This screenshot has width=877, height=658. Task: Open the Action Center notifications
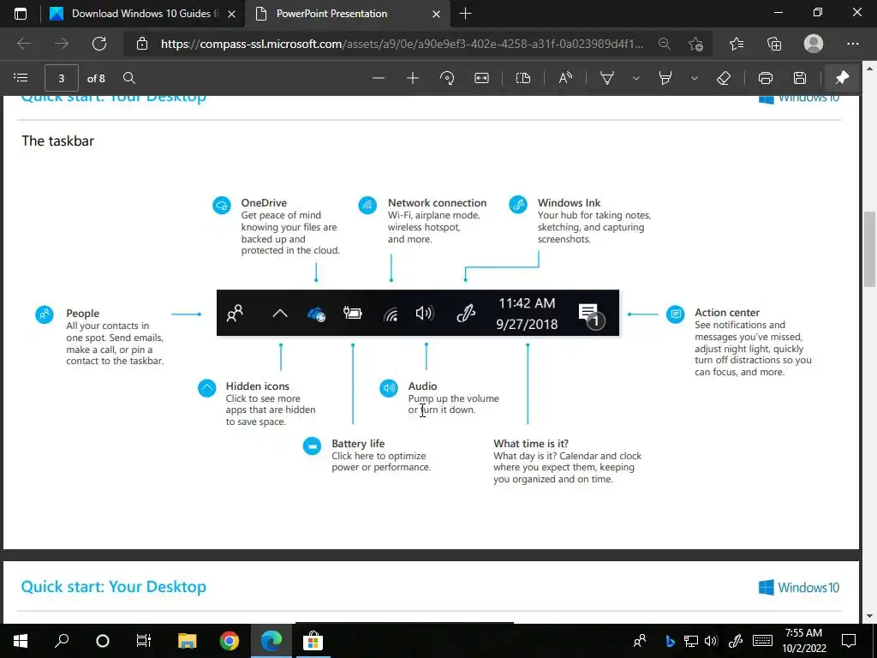click(x=849, y=641)
